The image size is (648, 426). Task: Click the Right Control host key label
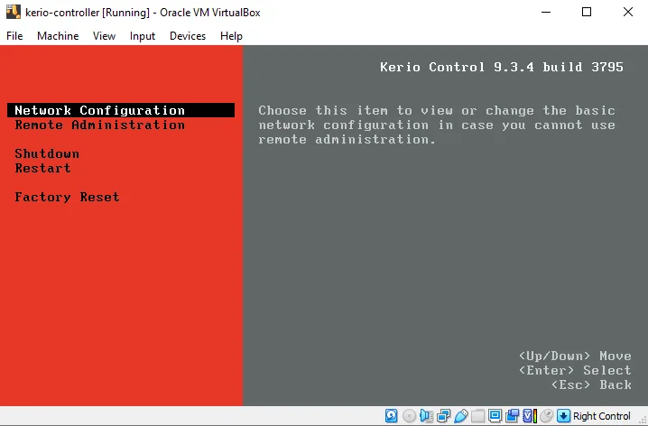click(x=602, y=416)
